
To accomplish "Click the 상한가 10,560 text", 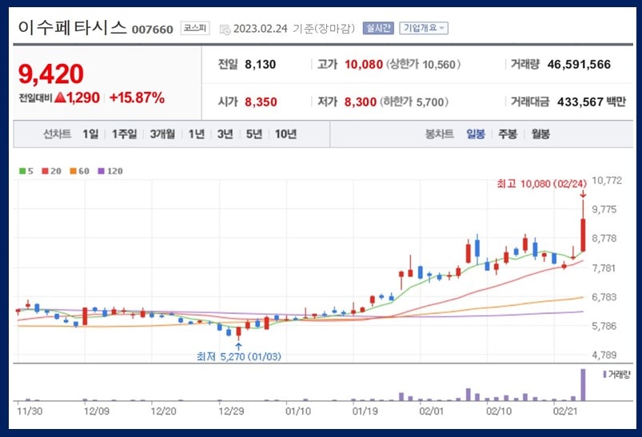I will pos(424,64).
